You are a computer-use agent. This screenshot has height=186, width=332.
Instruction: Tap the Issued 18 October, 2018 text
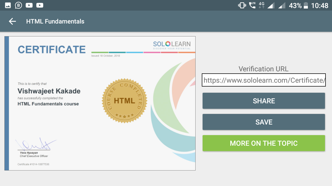click(x=106, y=56)
